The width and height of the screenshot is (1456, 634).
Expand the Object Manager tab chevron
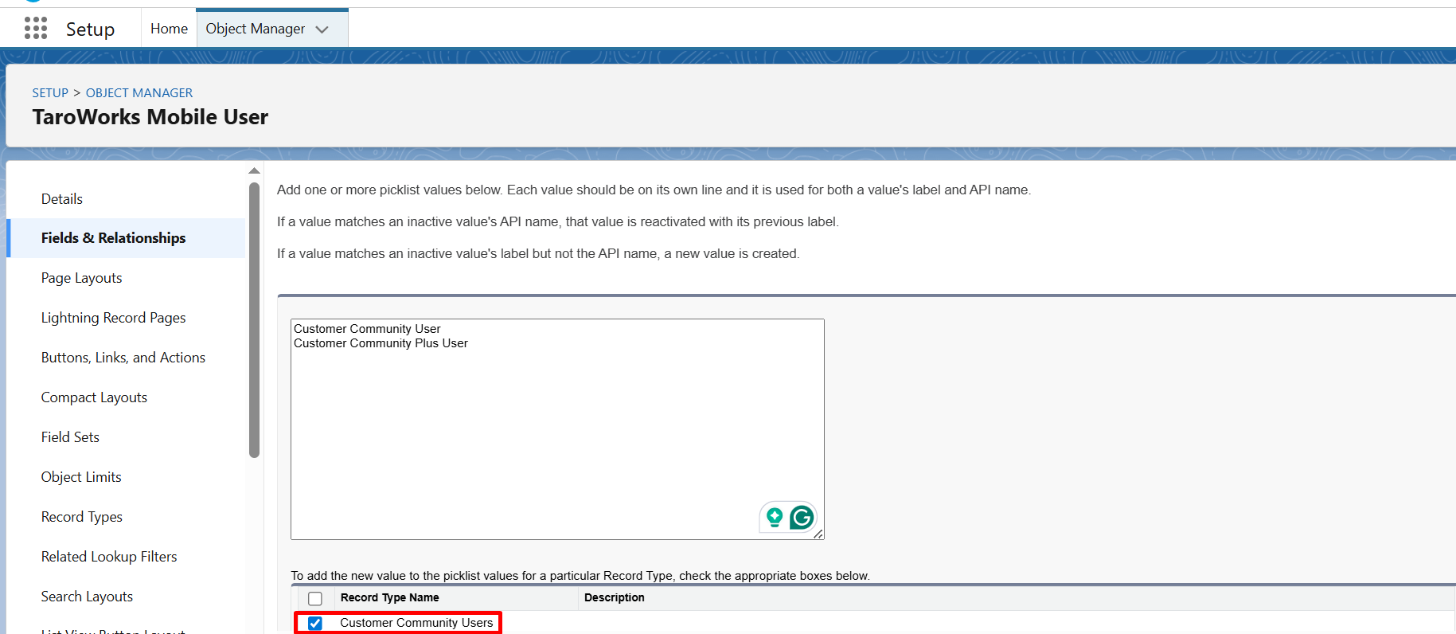tap(322, 29)
